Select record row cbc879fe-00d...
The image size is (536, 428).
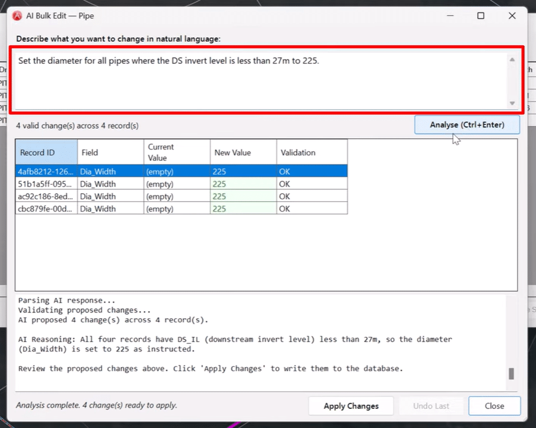click(x=182, y=209)
